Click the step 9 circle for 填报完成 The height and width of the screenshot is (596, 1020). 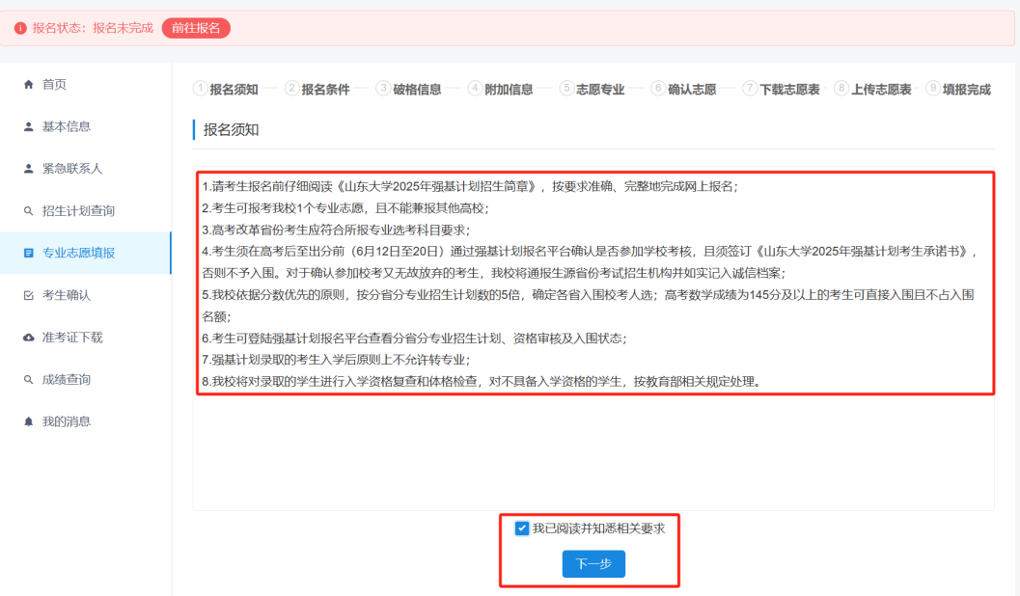[933, 89]
